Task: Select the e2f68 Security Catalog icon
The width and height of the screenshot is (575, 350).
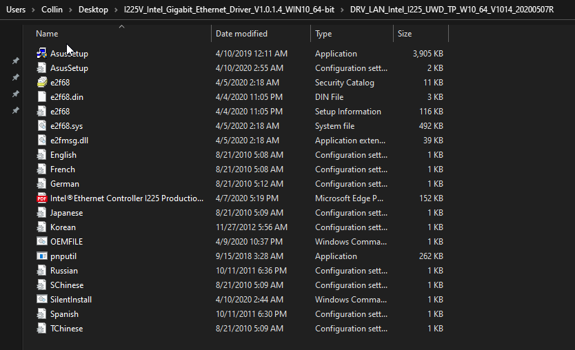Action: (x=42, y=82)
